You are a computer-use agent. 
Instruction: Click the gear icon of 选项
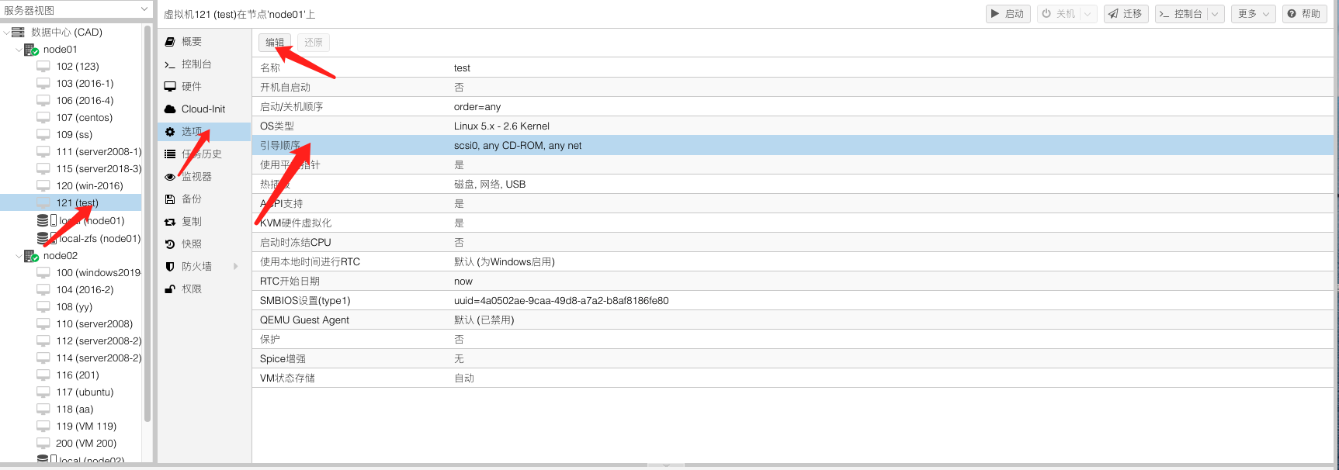pos(170,132)
